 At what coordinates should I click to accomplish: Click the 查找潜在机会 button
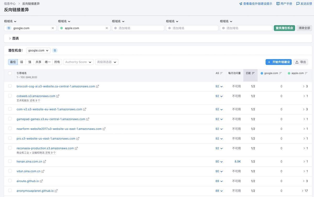click(284, 28)
